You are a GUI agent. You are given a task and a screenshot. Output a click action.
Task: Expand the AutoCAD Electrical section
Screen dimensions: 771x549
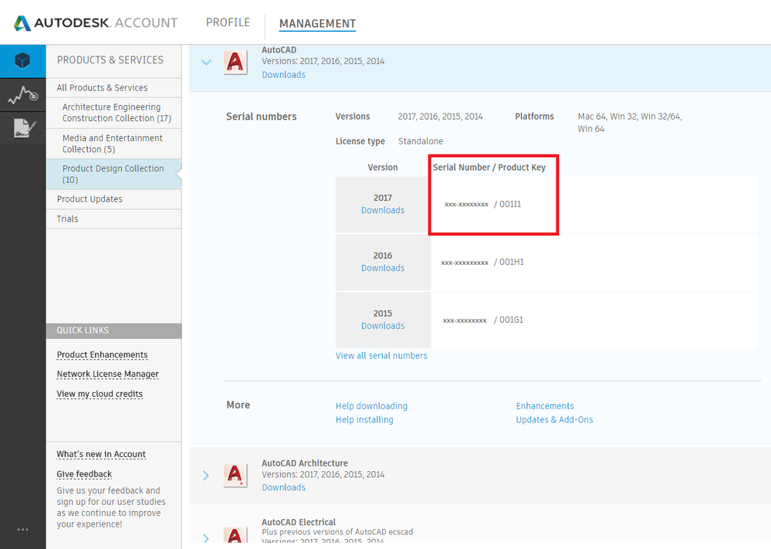pyautogui.click(x=206, y=538)
